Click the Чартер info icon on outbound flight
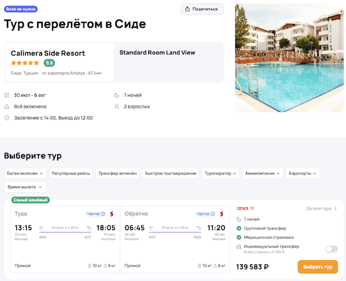The width and height of the screenshot is (346, 281). click(x=103, y=214)
